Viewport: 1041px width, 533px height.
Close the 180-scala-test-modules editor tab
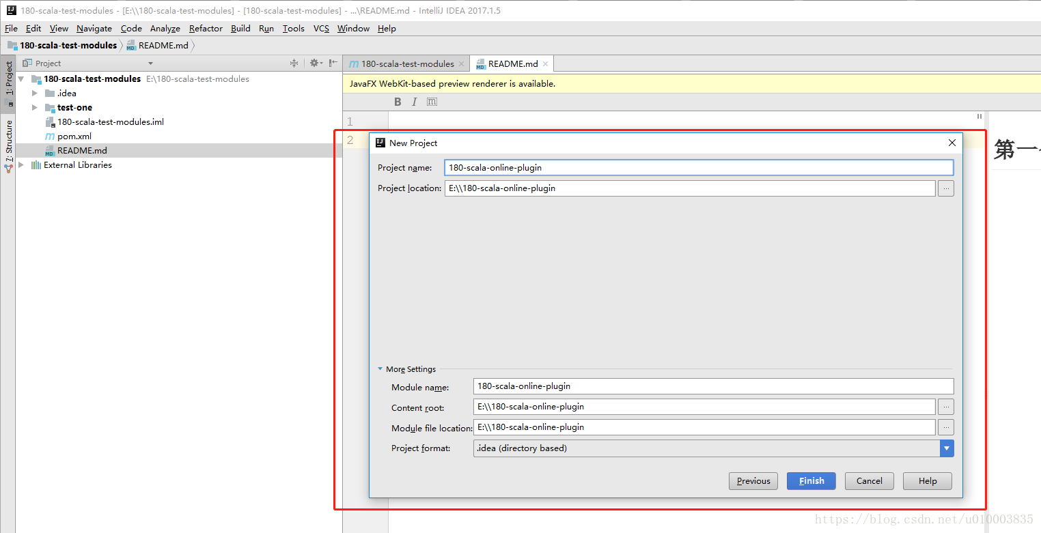click(x=461, y=64)
